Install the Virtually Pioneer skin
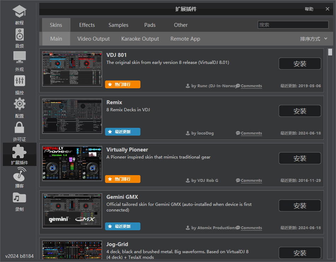 (300, 159)
